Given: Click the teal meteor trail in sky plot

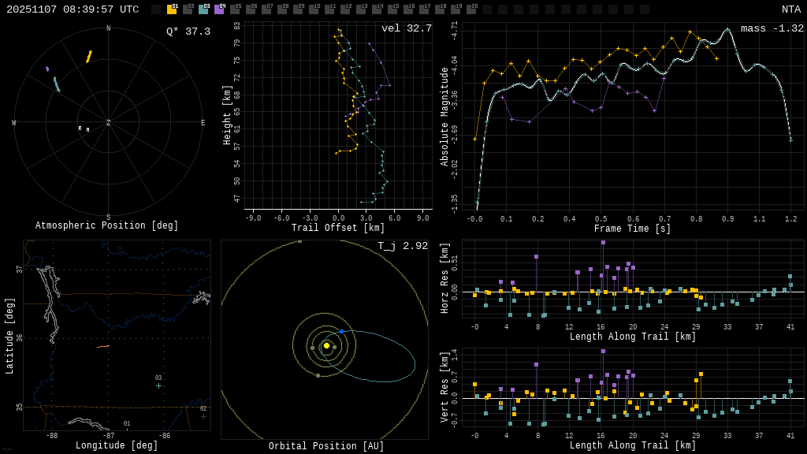Looking at the screenshot, I should coord(57,84).
